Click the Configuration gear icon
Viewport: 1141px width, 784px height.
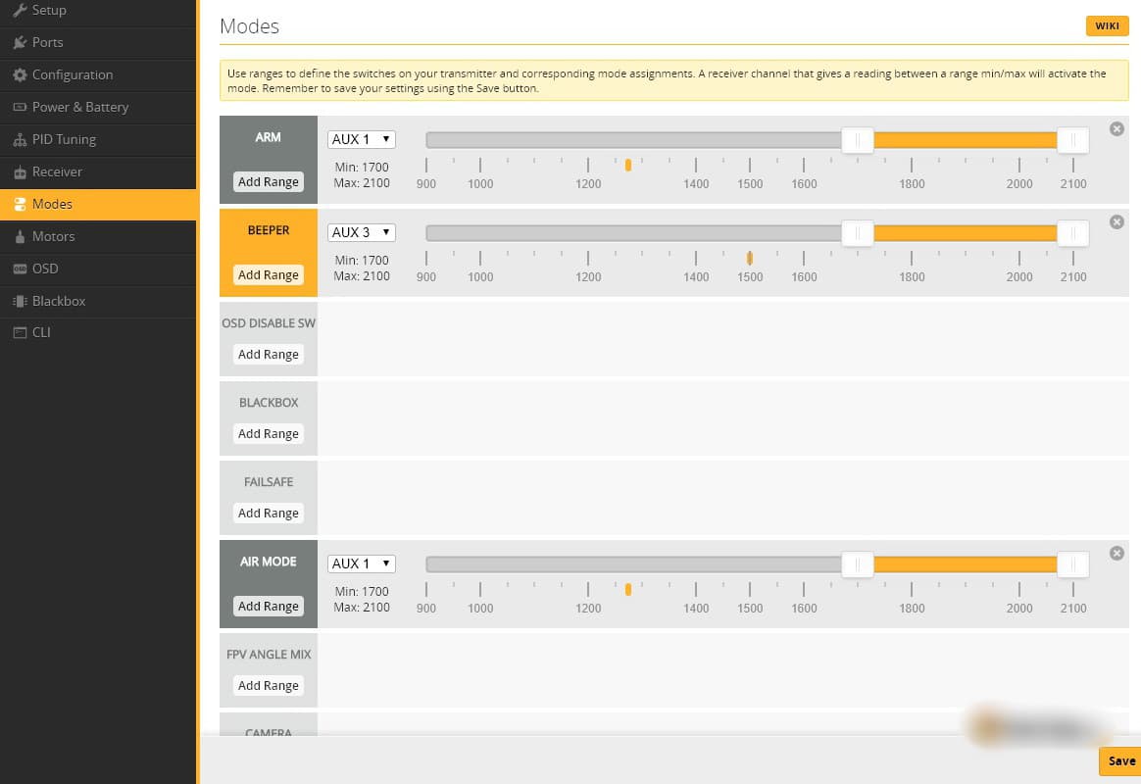tap(20, 74)
